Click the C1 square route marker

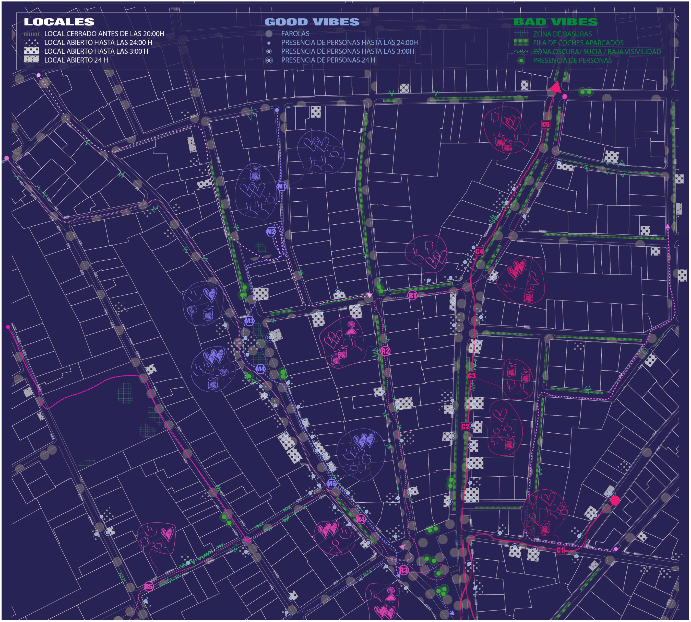560,550
